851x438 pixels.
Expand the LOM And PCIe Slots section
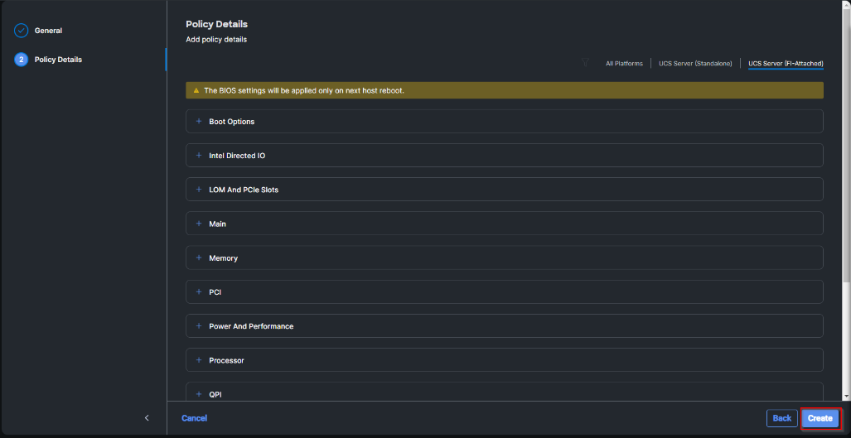pyautogui.click(x=244, y=190)
